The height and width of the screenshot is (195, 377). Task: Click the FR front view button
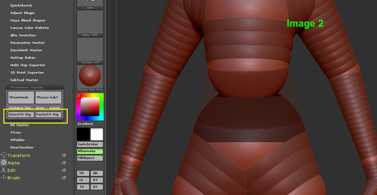point(83,173)
